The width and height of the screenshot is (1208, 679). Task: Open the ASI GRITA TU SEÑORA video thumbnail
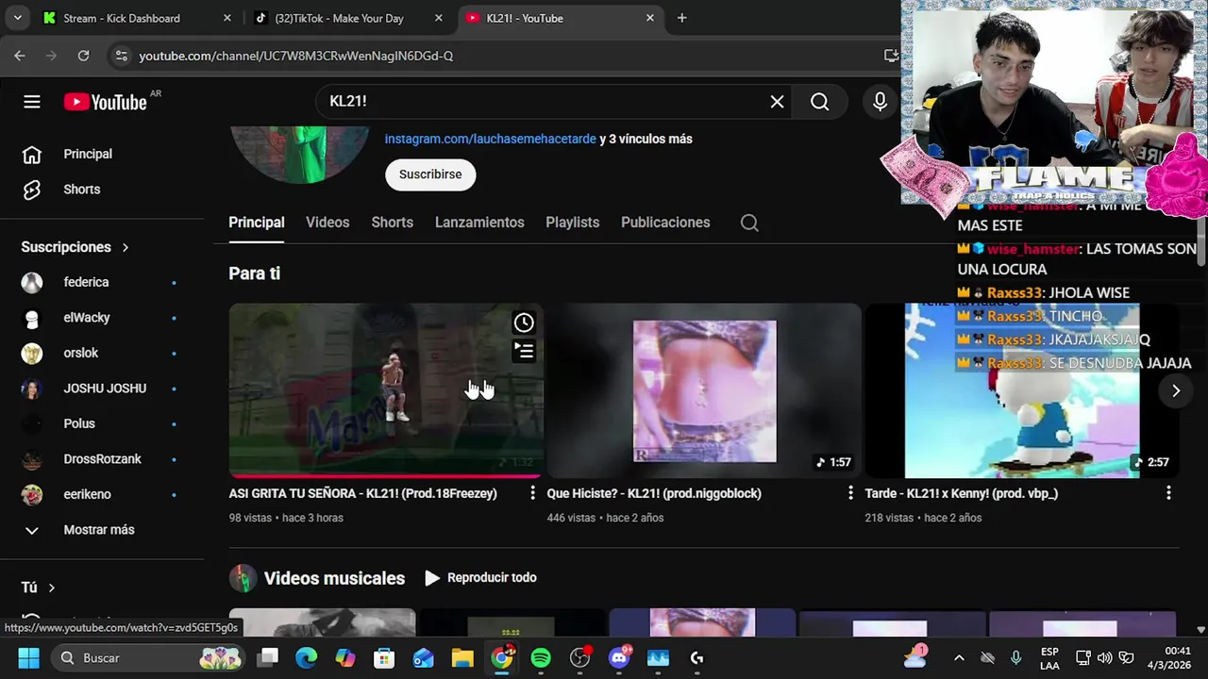[386, 390]
